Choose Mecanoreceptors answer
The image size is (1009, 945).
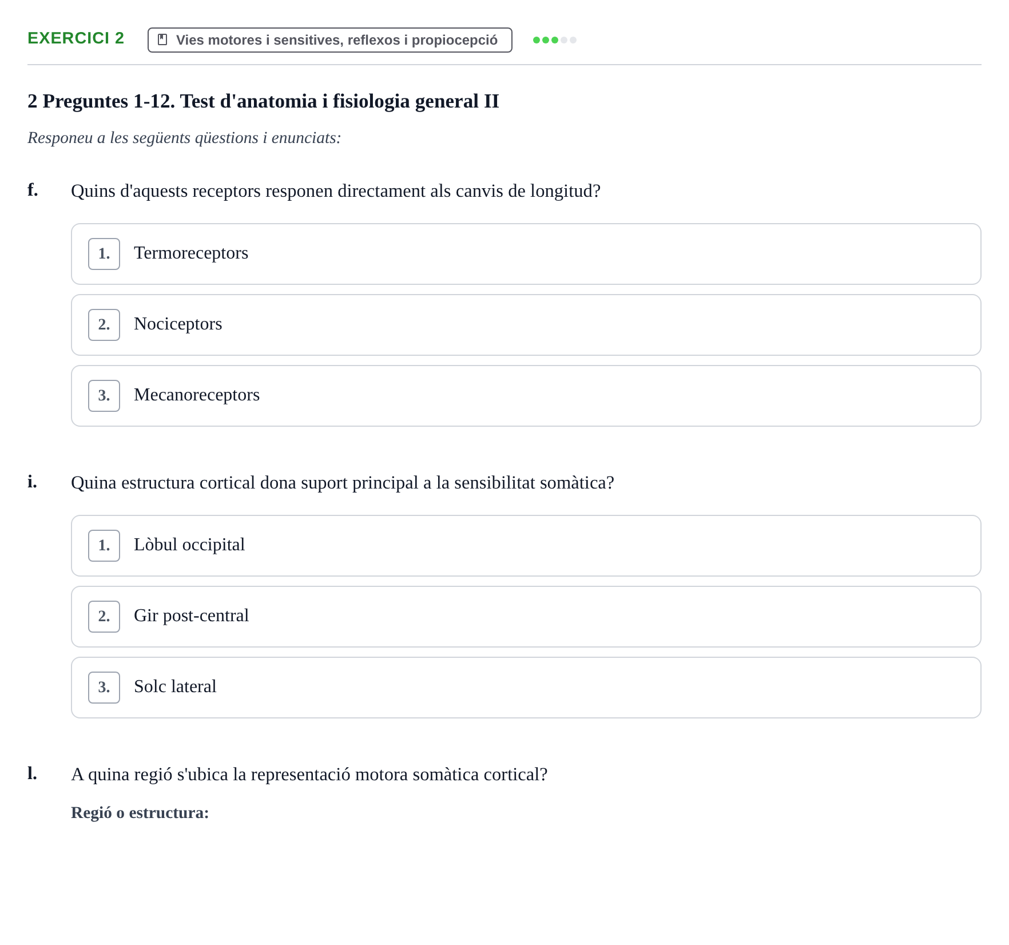(x=526, y=396)
